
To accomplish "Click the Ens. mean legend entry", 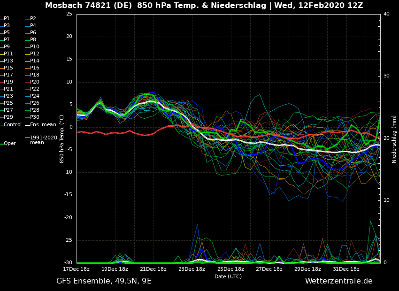I will 43,125.
